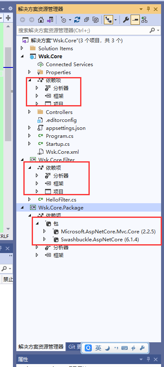This screenshot has width=164, height=367.
Task: Click the editor vertical scrollbar thumb
Action: pyautogui.click(x=8, y=94)
